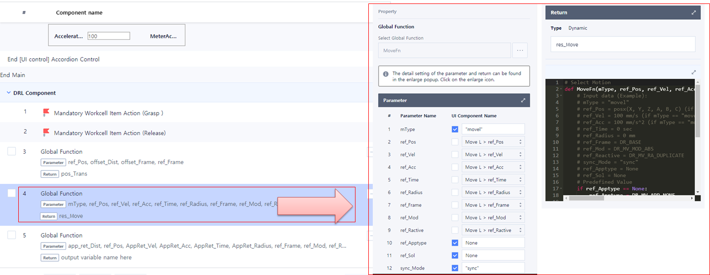Open the global function browse ellipsis button
Viewport: 710px width, 275px height.
click(x=520, y=50)
